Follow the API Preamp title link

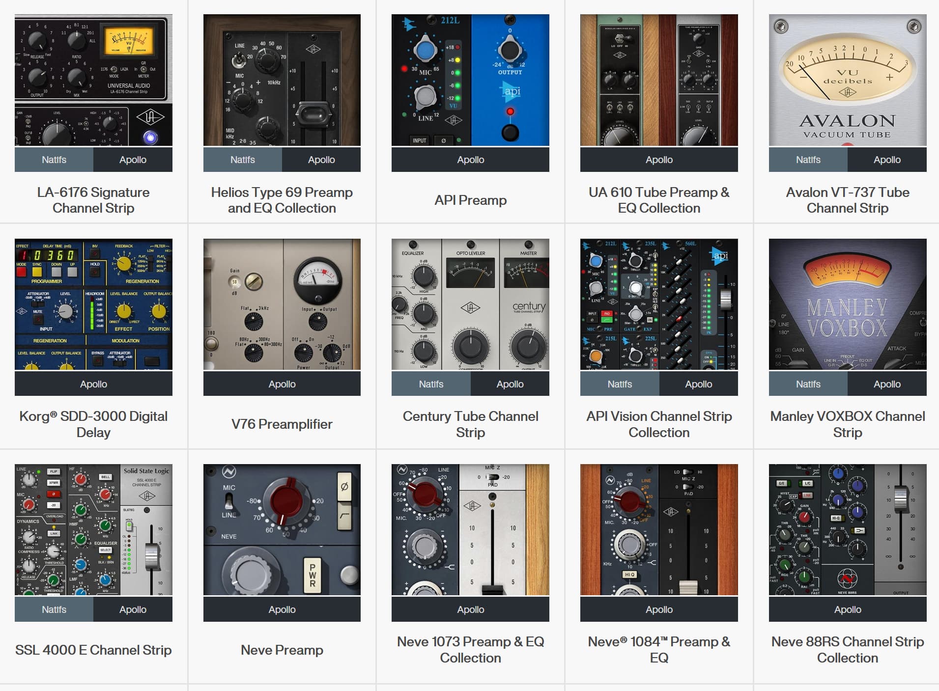click(470, 200)
